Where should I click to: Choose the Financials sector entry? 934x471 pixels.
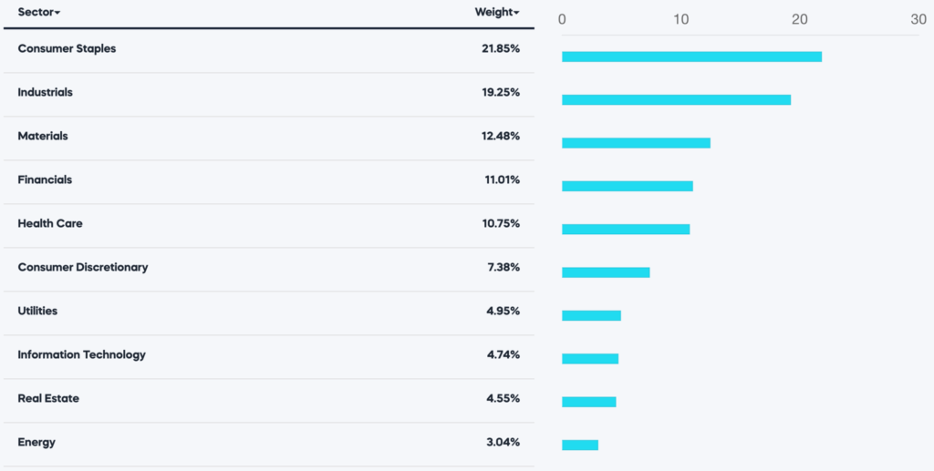(x=45, y=180)
